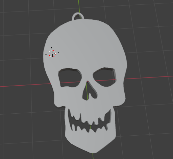Click the 3D cursor crosshair on the skull
The width and height of the screenshot is (173, 159).
pyautogui.click(x=52, y=53)
